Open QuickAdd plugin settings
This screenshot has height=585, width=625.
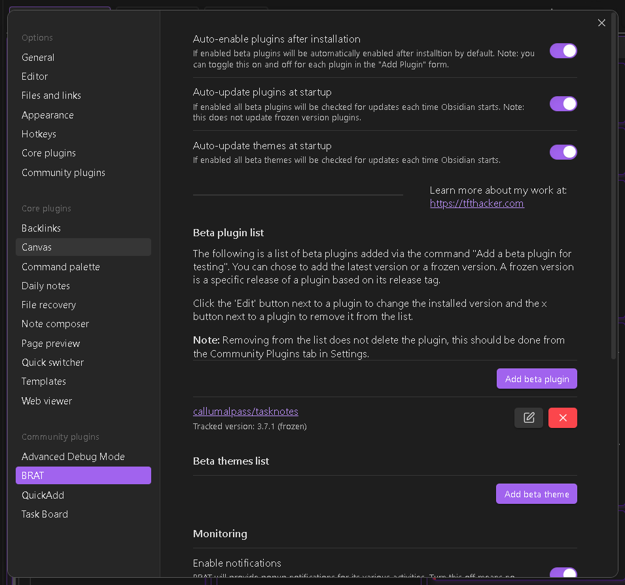click(83, 495)
